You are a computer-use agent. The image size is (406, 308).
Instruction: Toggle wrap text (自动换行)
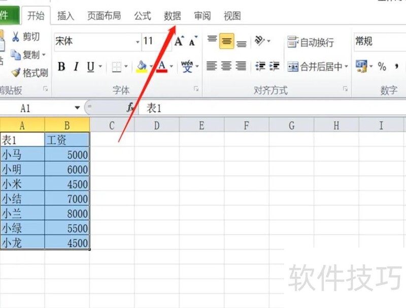pyautogui.click(x=310, y=42)
